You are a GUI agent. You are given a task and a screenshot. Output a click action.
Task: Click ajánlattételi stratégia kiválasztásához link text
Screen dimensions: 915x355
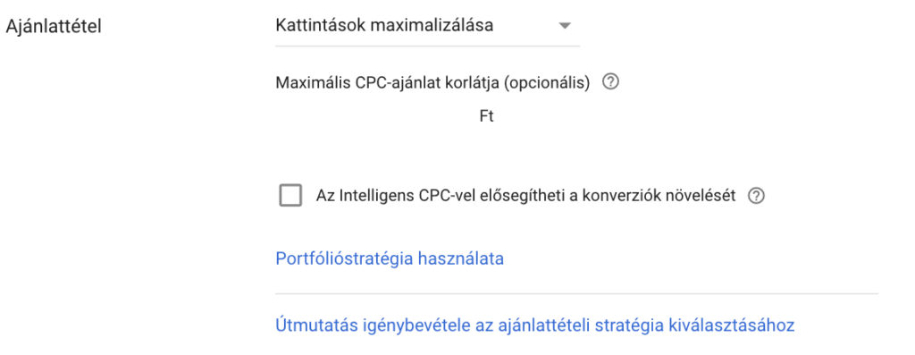(x=647, y=325)
